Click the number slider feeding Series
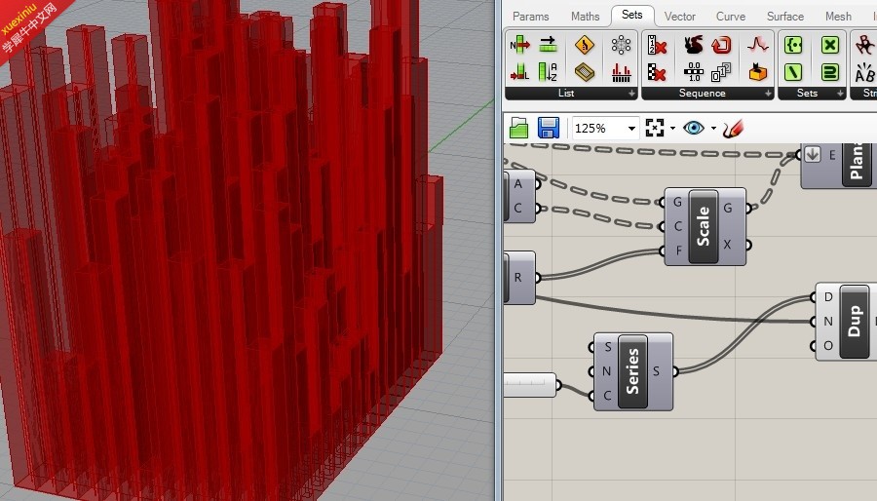The height and width of the screenshot is (501, 877). 530,385
